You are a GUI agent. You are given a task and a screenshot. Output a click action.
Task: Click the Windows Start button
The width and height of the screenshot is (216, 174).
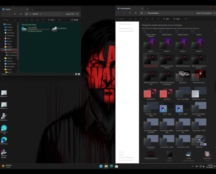tap(101, 166)
